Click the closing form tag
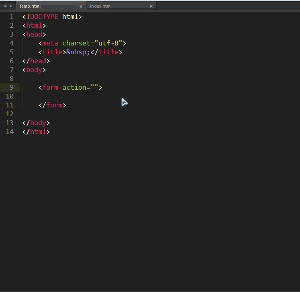Viewport: 300px width, 292px height. (54, 105)
